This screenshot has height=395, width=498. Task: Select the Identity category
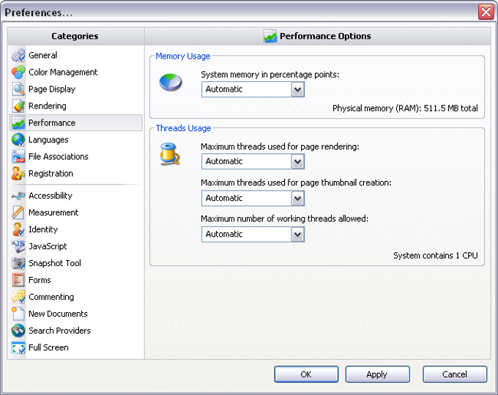point(43,229)
